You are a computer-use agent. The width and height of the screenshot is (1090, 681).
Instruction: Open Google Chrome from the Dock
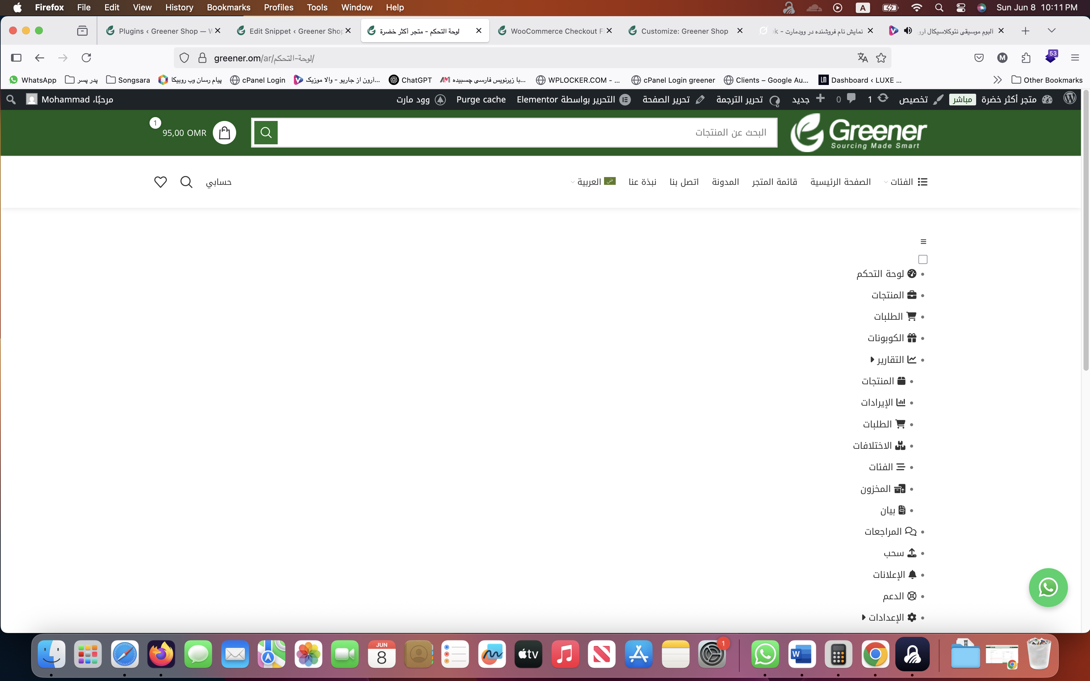pos(875,654)
